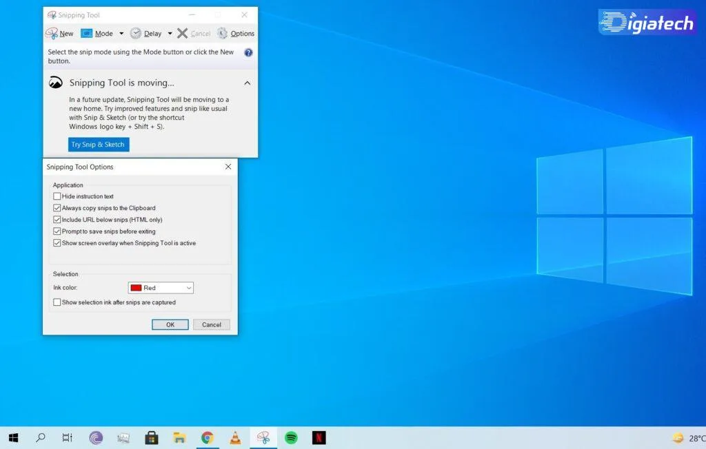Collapse the Snipping Tool is moving notice
The height and width of the screenshot is (449, 706).
coord(248,83)
